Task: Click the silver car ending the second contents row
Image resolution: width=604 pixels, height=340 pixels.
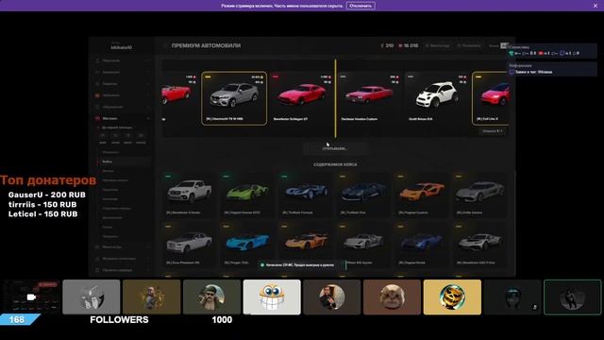Action: click(x=480, y=245)
